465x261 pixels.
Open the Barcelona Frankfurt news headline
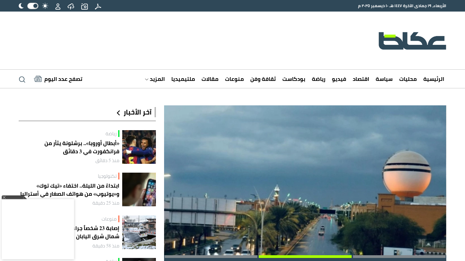82,147
